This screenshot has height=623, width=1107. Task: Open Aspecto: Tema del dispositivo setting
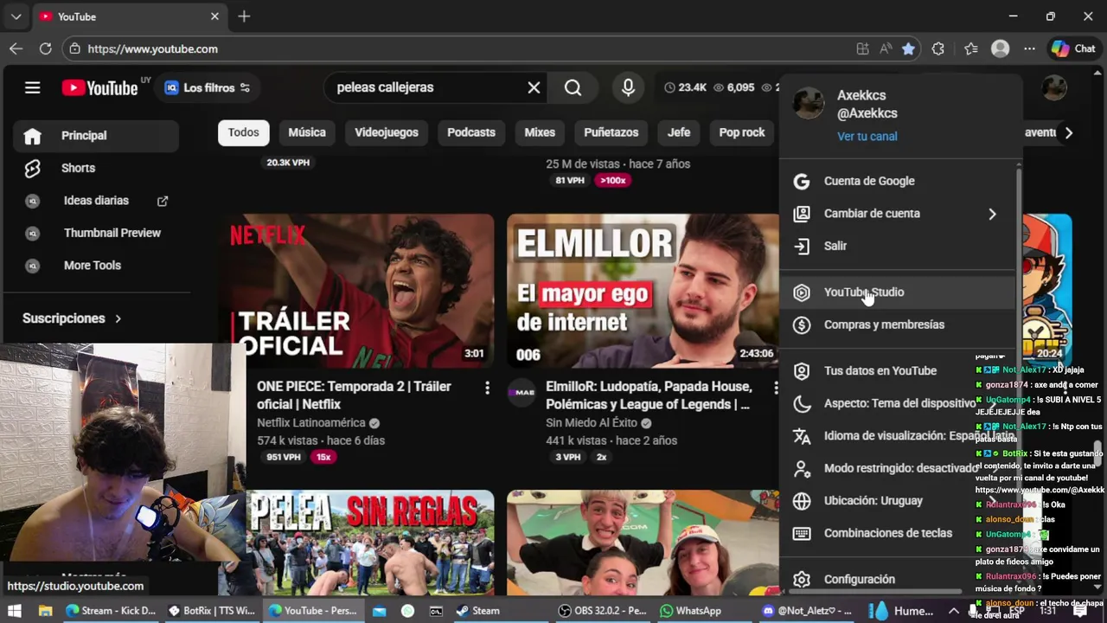tap(897, 403)
